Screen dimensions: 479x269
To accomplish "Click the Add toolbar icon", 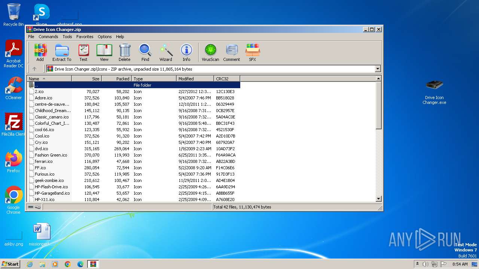I will (40, 52).
